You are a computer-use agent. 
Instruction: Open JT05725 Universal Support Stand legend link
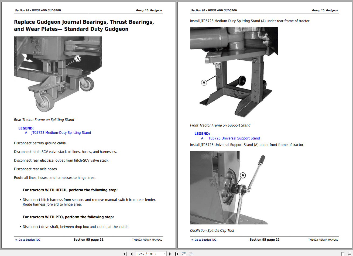(234, 138)
